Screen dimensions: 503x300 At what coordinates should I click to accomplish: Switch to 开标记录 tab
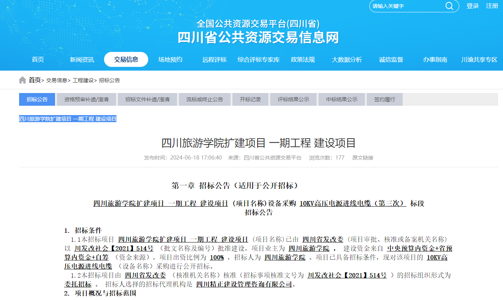pyautogui.click(x=250, y=99)
